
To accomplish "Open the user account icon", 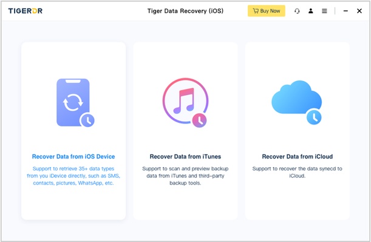I will (x=311, y=11).
